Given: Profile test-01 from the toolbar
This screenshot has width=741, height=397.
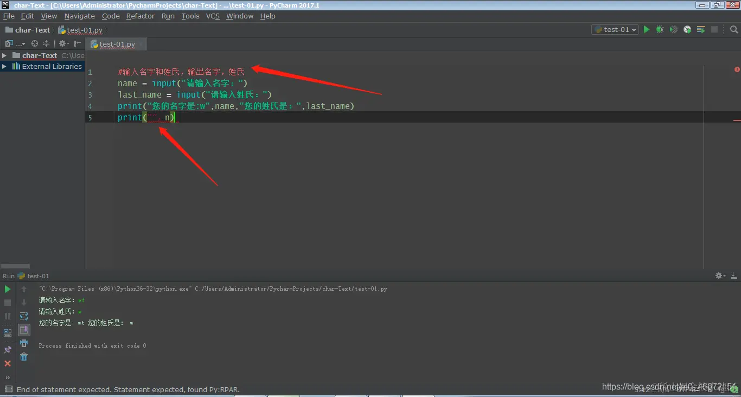Looking at the screenshot, I should point(687,30).
